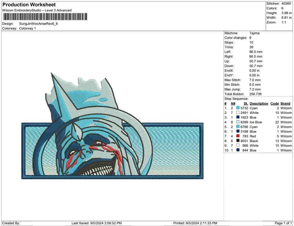Click the EndY value 0.00 in

point(255,75)
